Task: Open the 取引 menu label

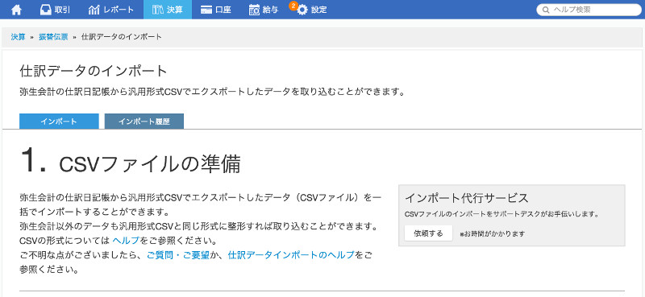Action: [62, 10]
